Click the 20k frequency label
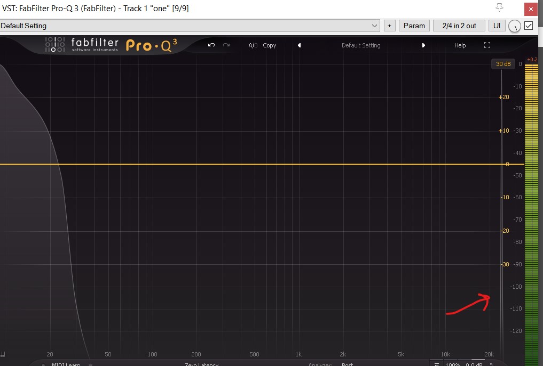 489,354
